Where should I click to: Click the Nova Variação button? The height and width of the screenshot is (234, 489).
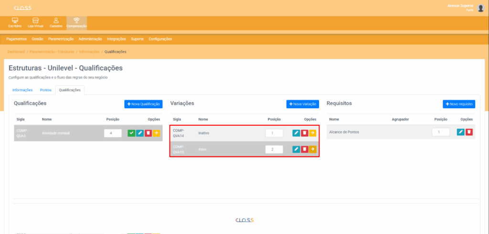pyautogui.click(x=303, y=104)
